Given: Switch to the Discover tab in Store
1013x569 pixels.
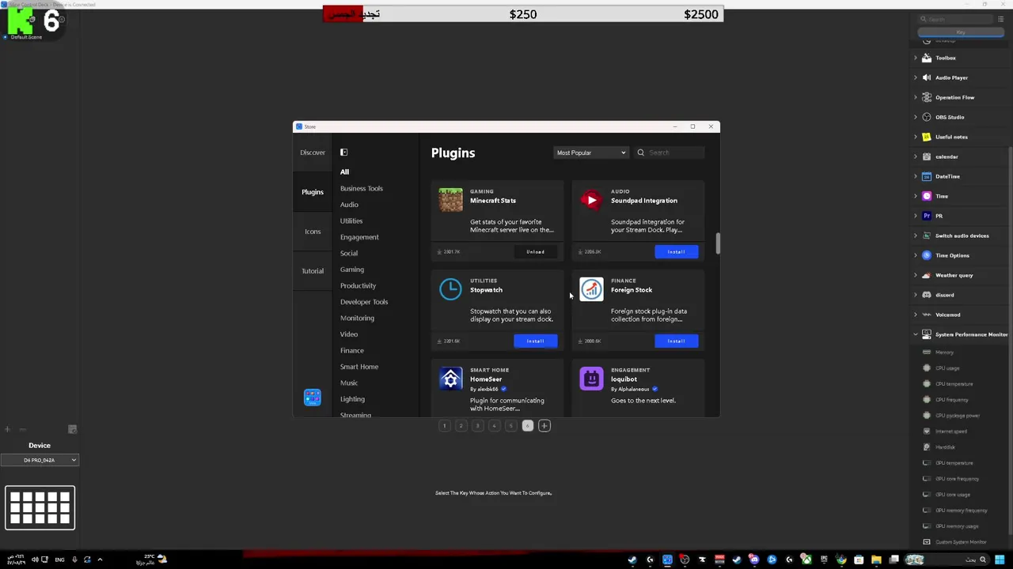Looking at the screenshot, I should pos(313,153).
